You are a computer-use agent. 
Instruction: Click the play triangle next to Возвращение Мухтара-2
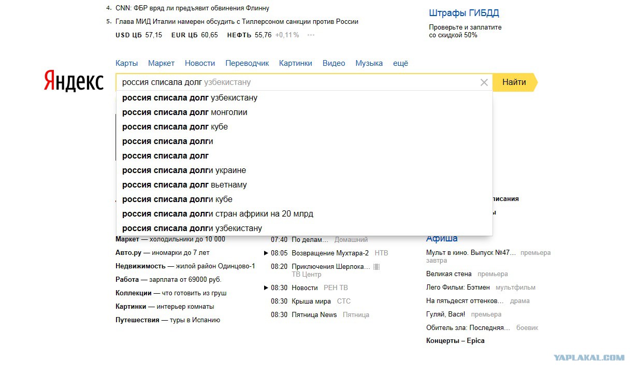[x=266, y=253]
